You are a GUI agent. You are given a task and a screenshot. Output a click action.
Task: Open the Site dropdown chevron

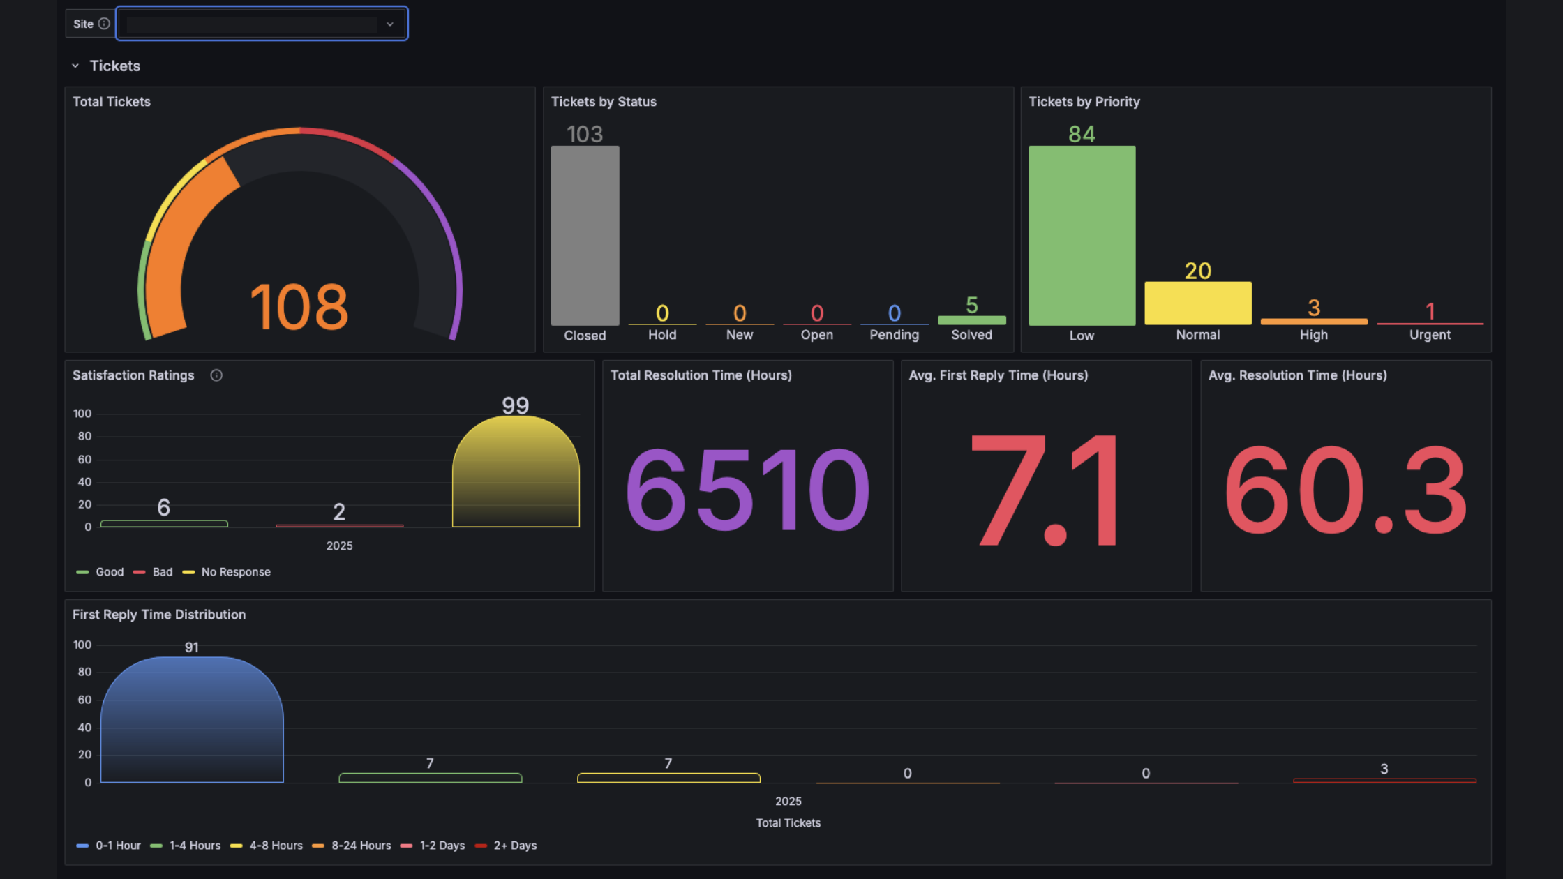[x=390, y=24]
